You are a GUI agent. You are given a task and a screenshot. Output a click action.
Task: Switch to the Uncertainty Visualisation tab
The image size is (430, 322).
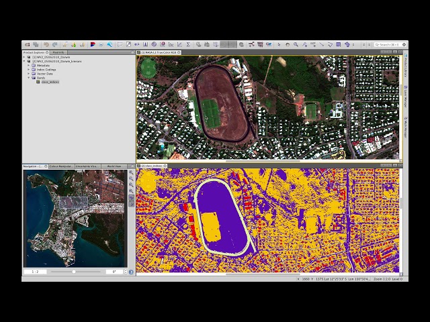click(87, 166)
